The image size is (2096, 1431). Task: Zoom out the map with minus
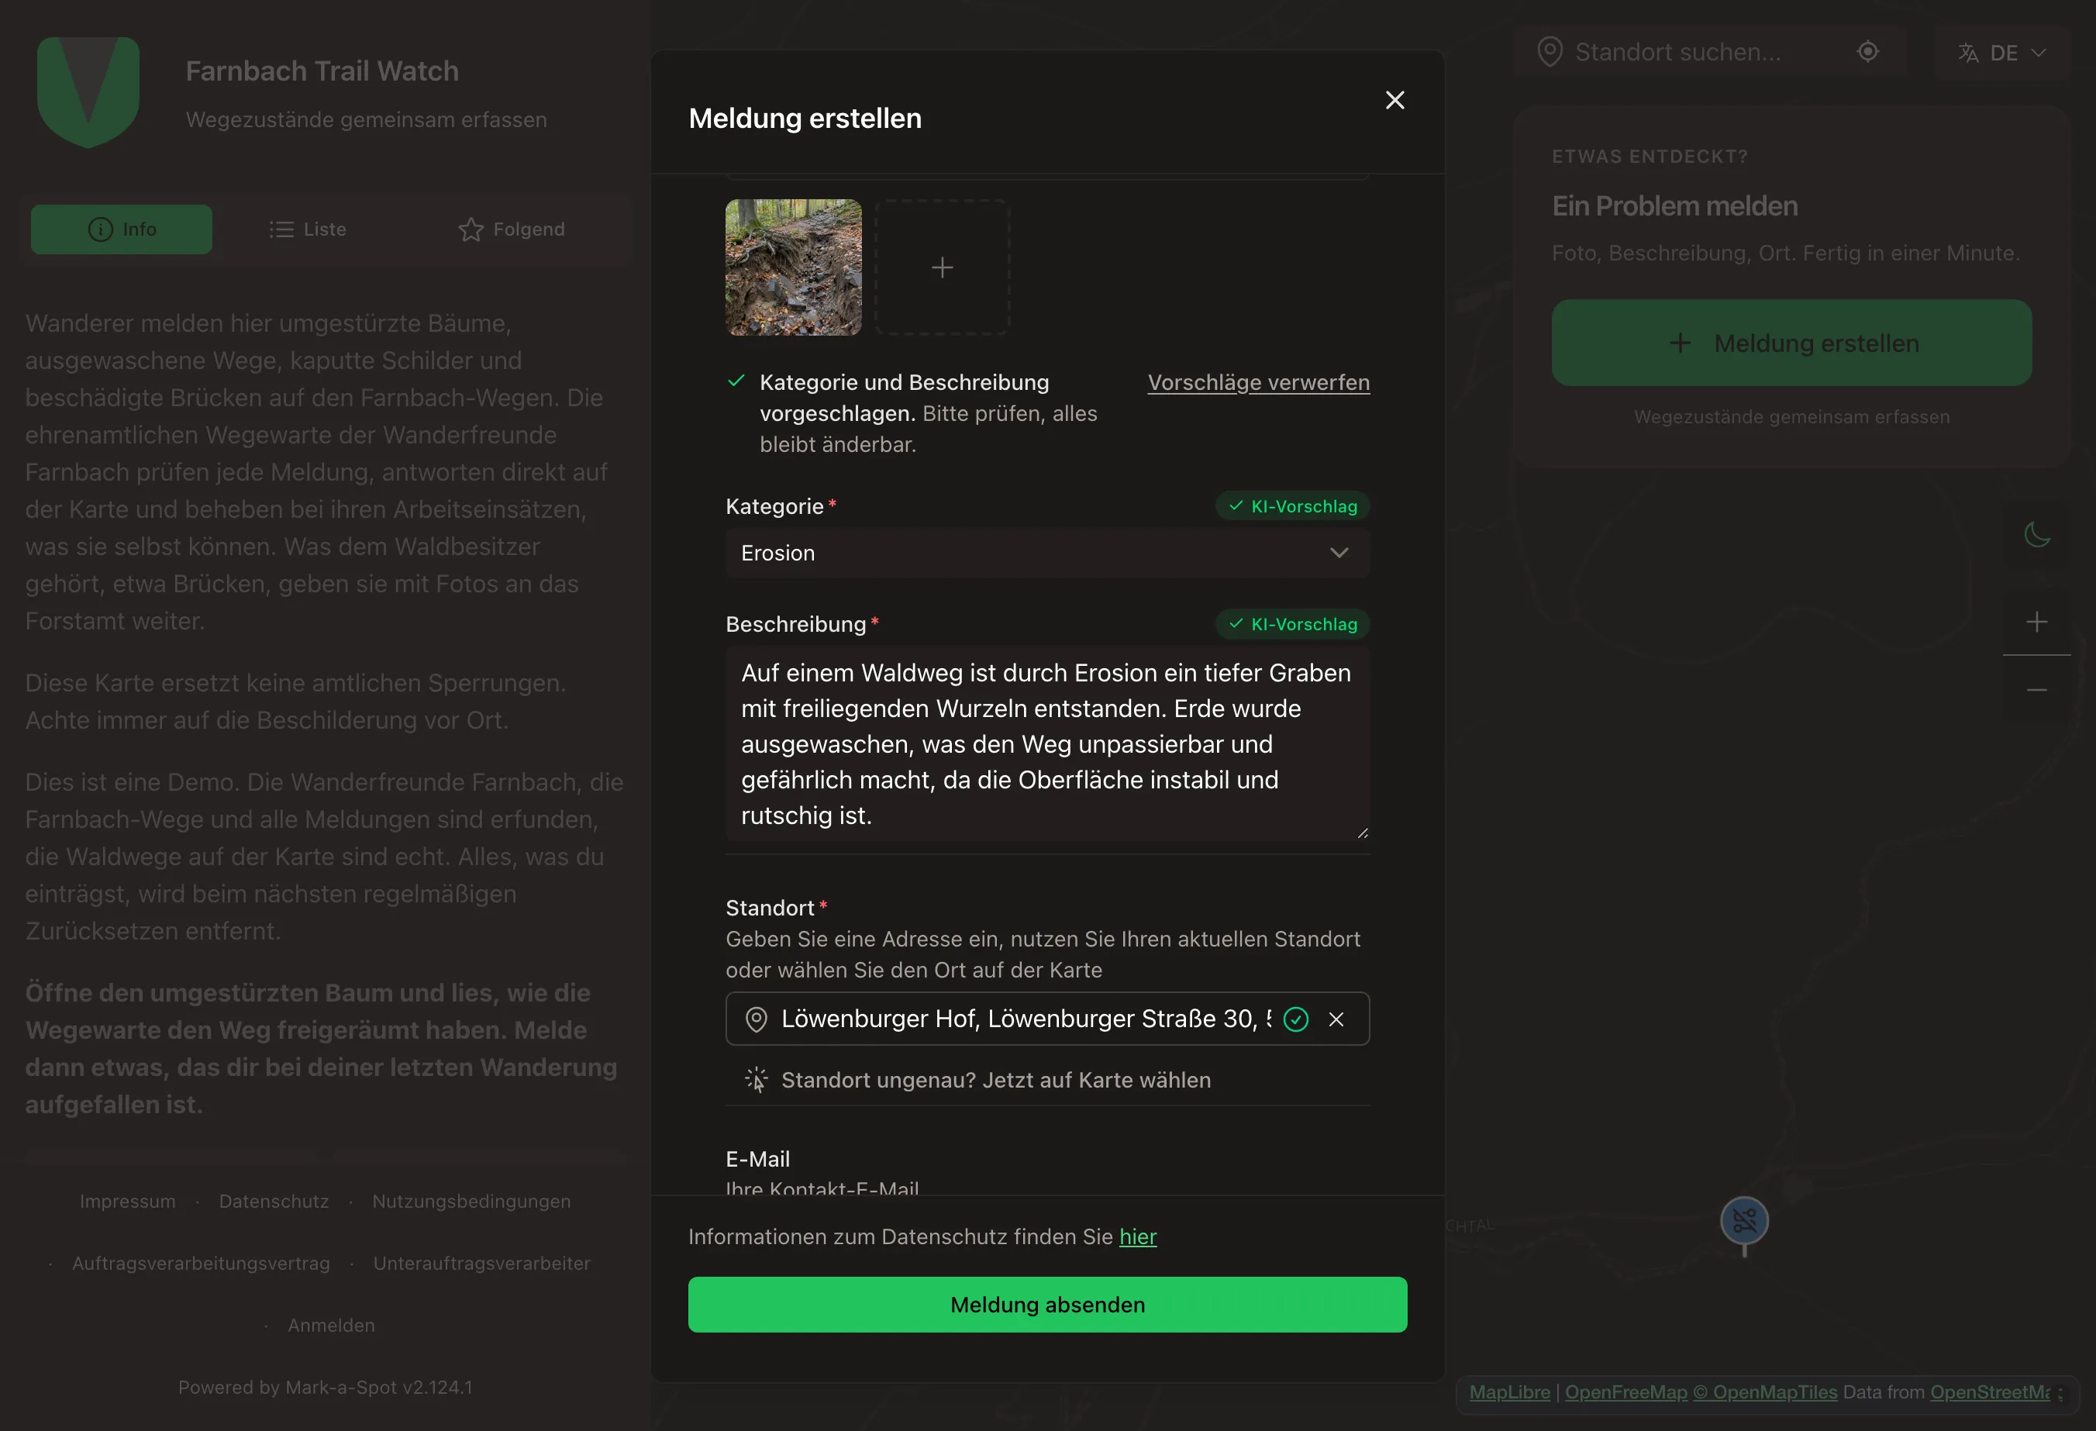pyautogui.click(x=2036, y=690)
